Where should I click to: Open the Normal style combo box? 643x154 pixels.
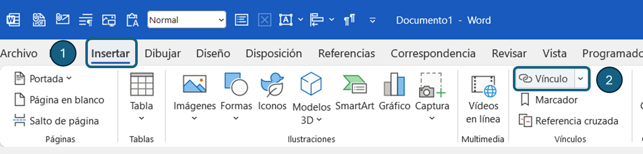click(187, 20)
